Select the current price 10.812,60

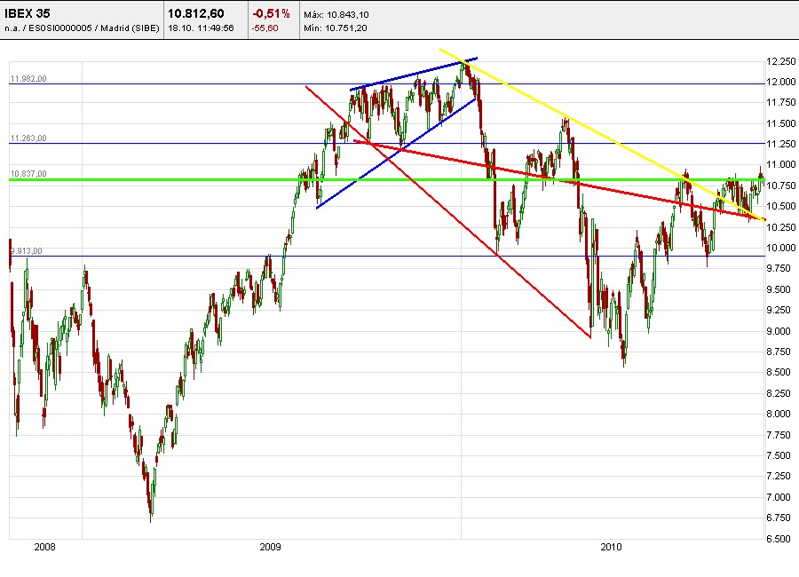click(x=196, y=14)
